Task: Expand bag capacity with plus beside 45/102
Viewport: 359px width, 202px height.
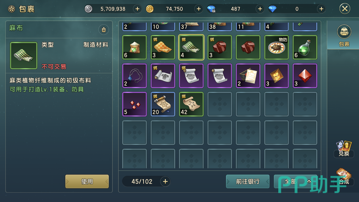Action: (x=165, y=182)
